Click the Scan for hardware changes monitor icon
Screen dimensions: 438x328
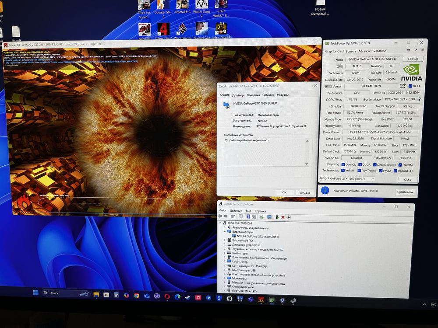click(x=269, y=217)
